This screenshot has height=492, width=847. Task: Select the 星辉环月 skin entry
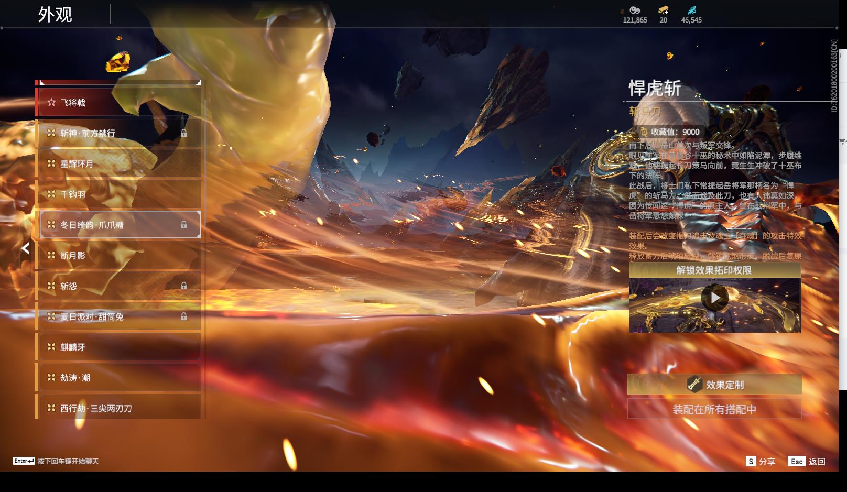(x=120, y=164)
